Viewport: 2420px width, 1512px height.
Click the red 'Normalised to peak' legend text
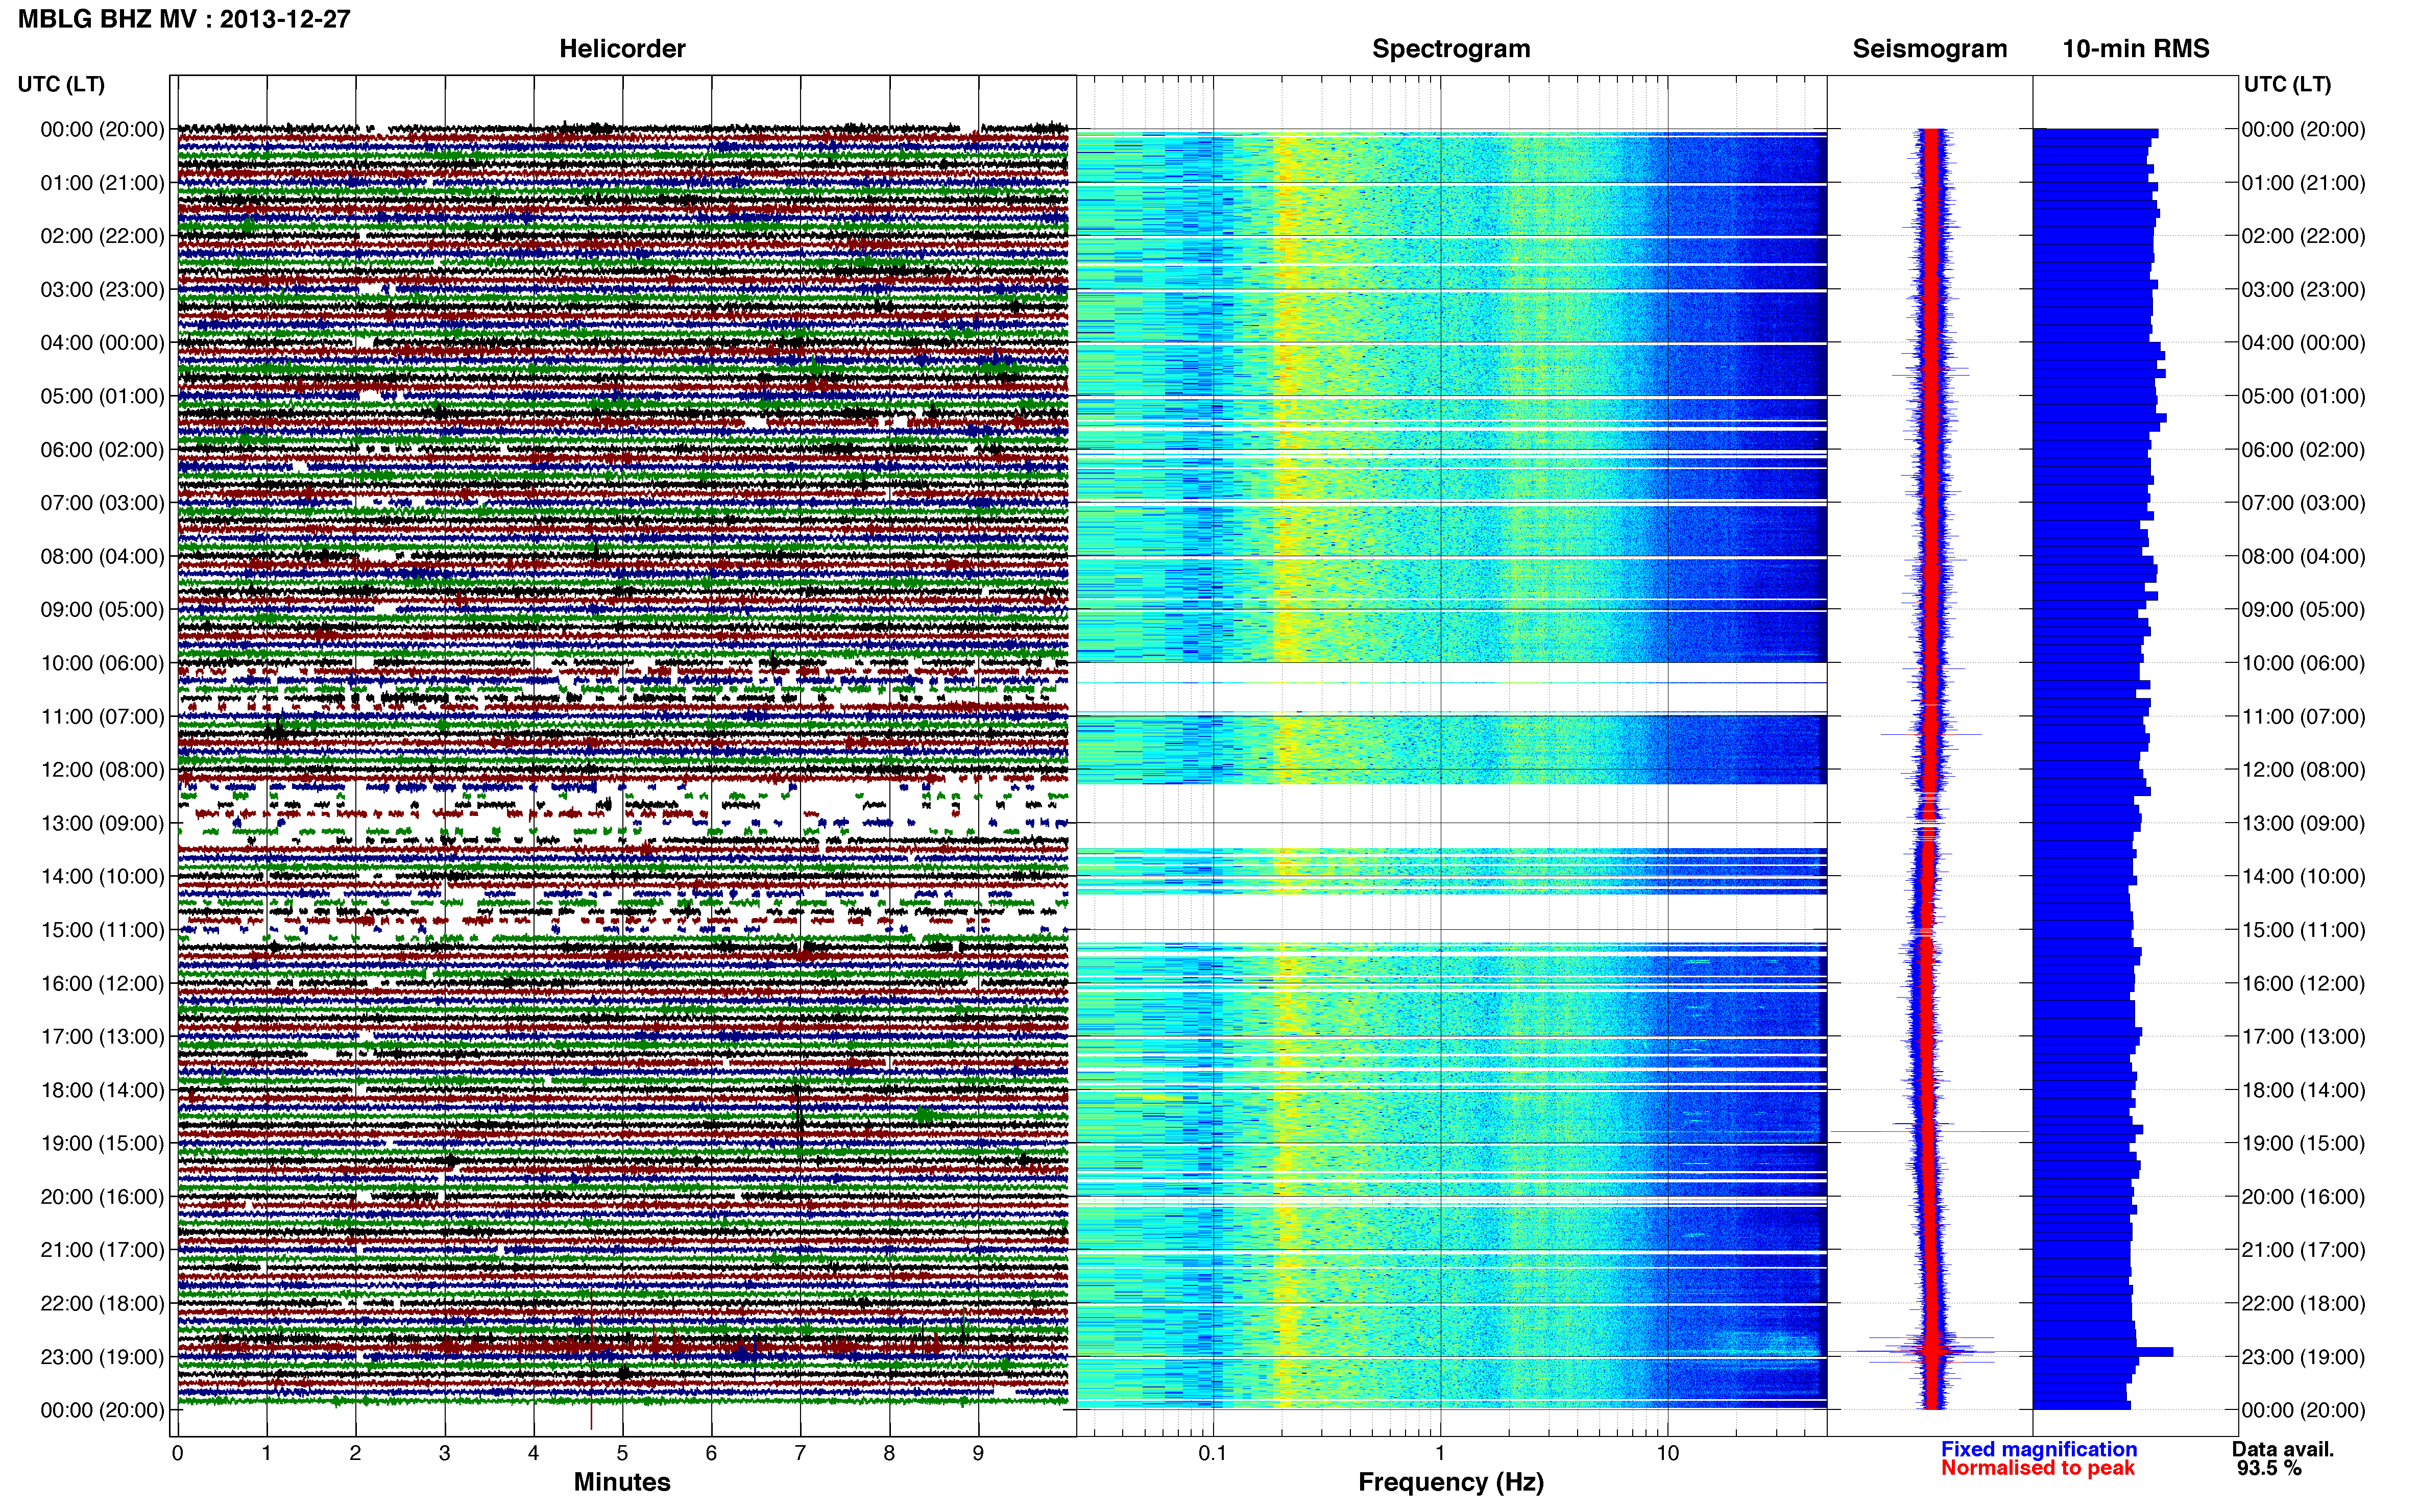pos(2038,1468)
